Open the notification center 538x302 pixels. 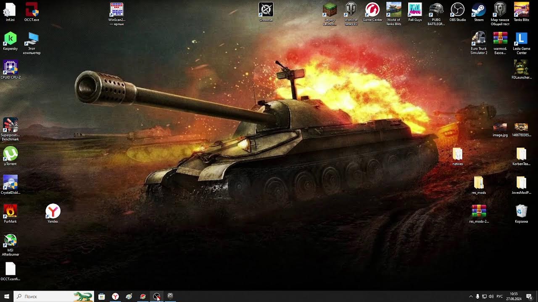click(530, 297)
